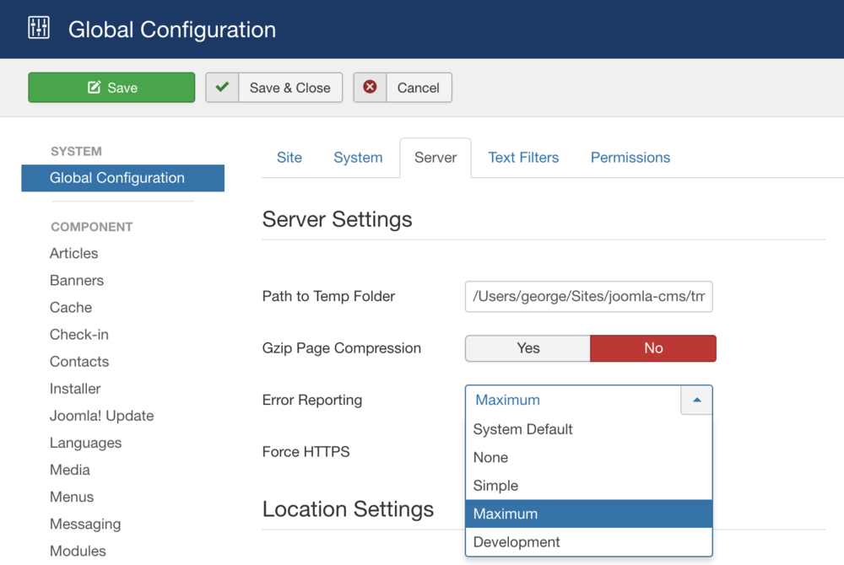The height and width of the screenshot is (565, 844).
Task: Open the Media component settings
Action: tap(69, 470)
